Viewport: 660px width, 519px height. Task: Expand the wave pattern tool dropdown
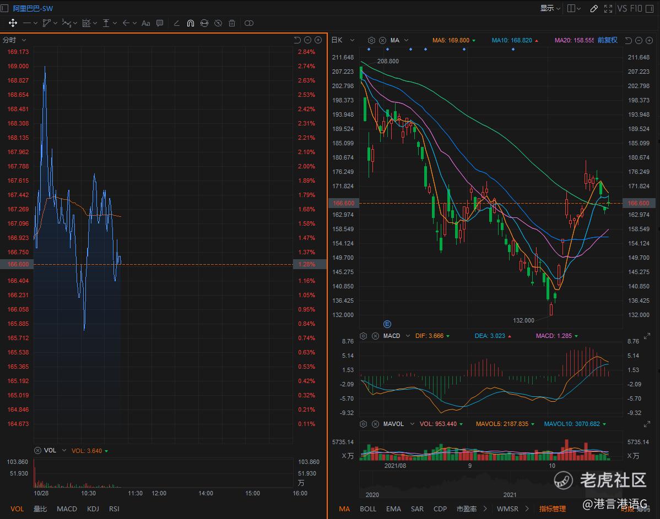75,23
